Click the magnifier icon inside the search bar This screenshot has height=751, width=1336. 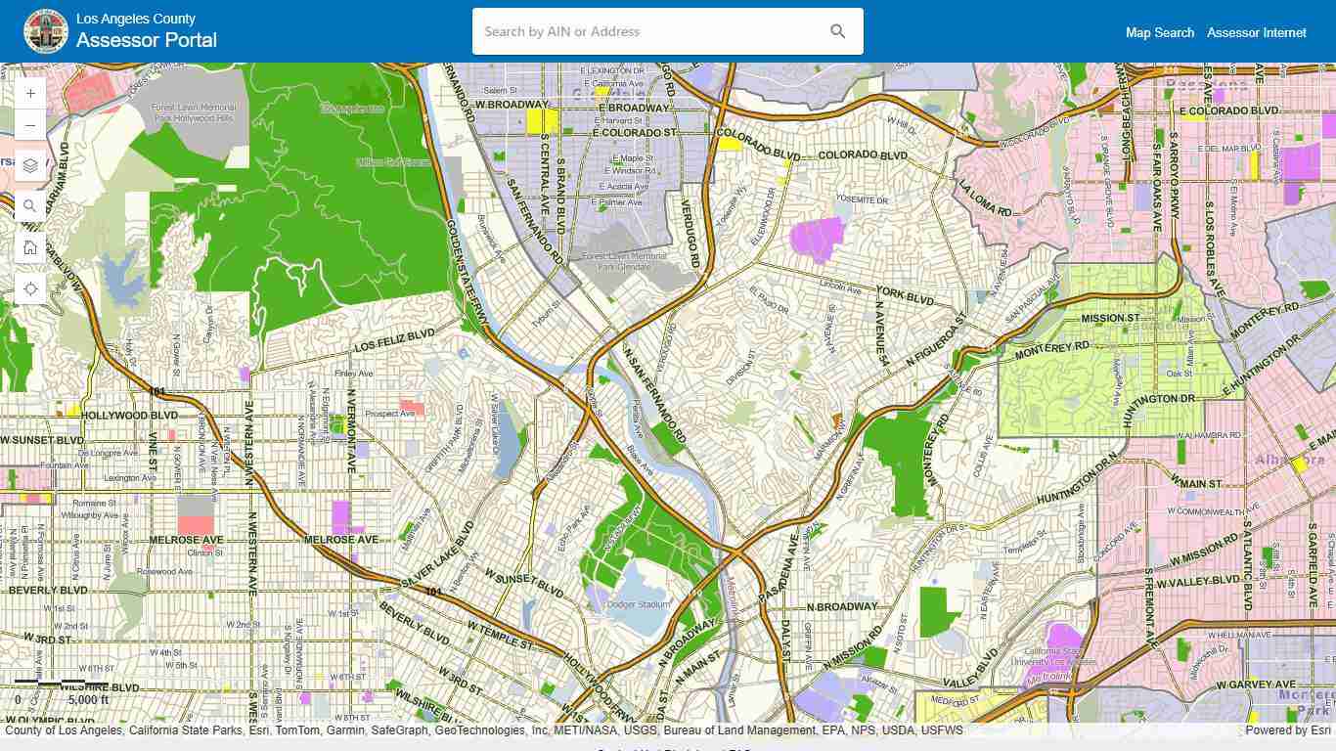[837, 30]
